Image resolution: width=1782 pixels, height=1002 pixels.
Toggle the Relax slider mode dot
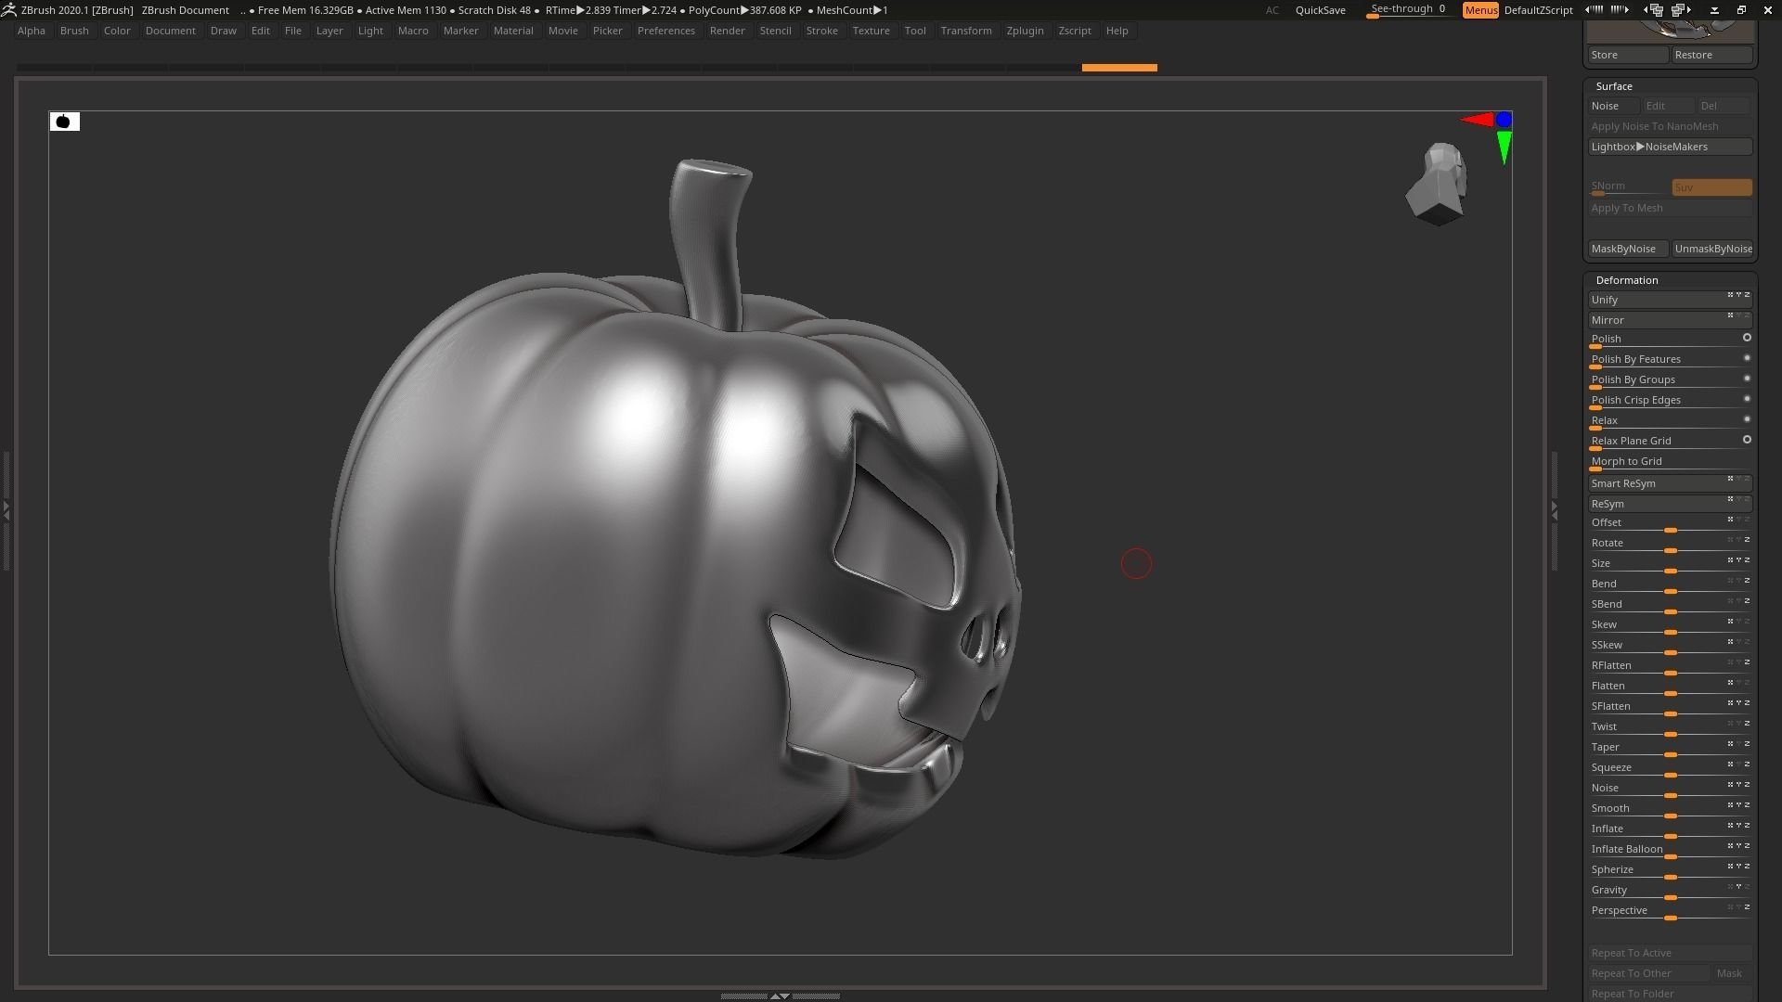pyautogui.click(x=1747, y=419)
